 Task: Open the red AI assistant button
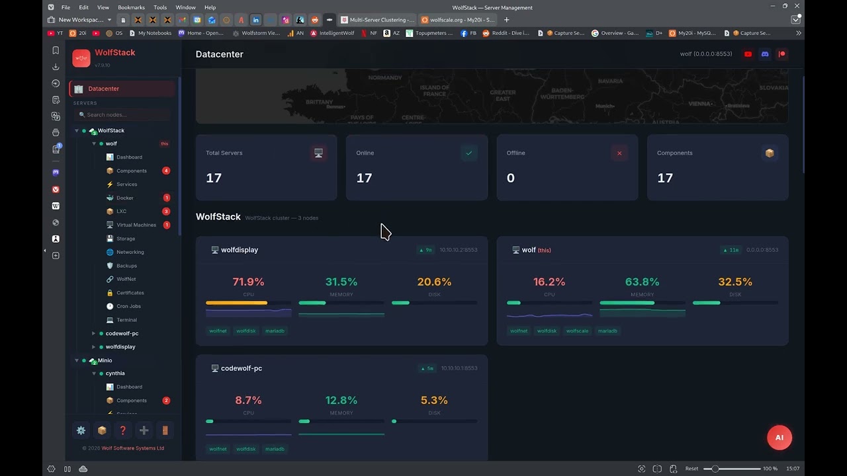pos(779,438)
